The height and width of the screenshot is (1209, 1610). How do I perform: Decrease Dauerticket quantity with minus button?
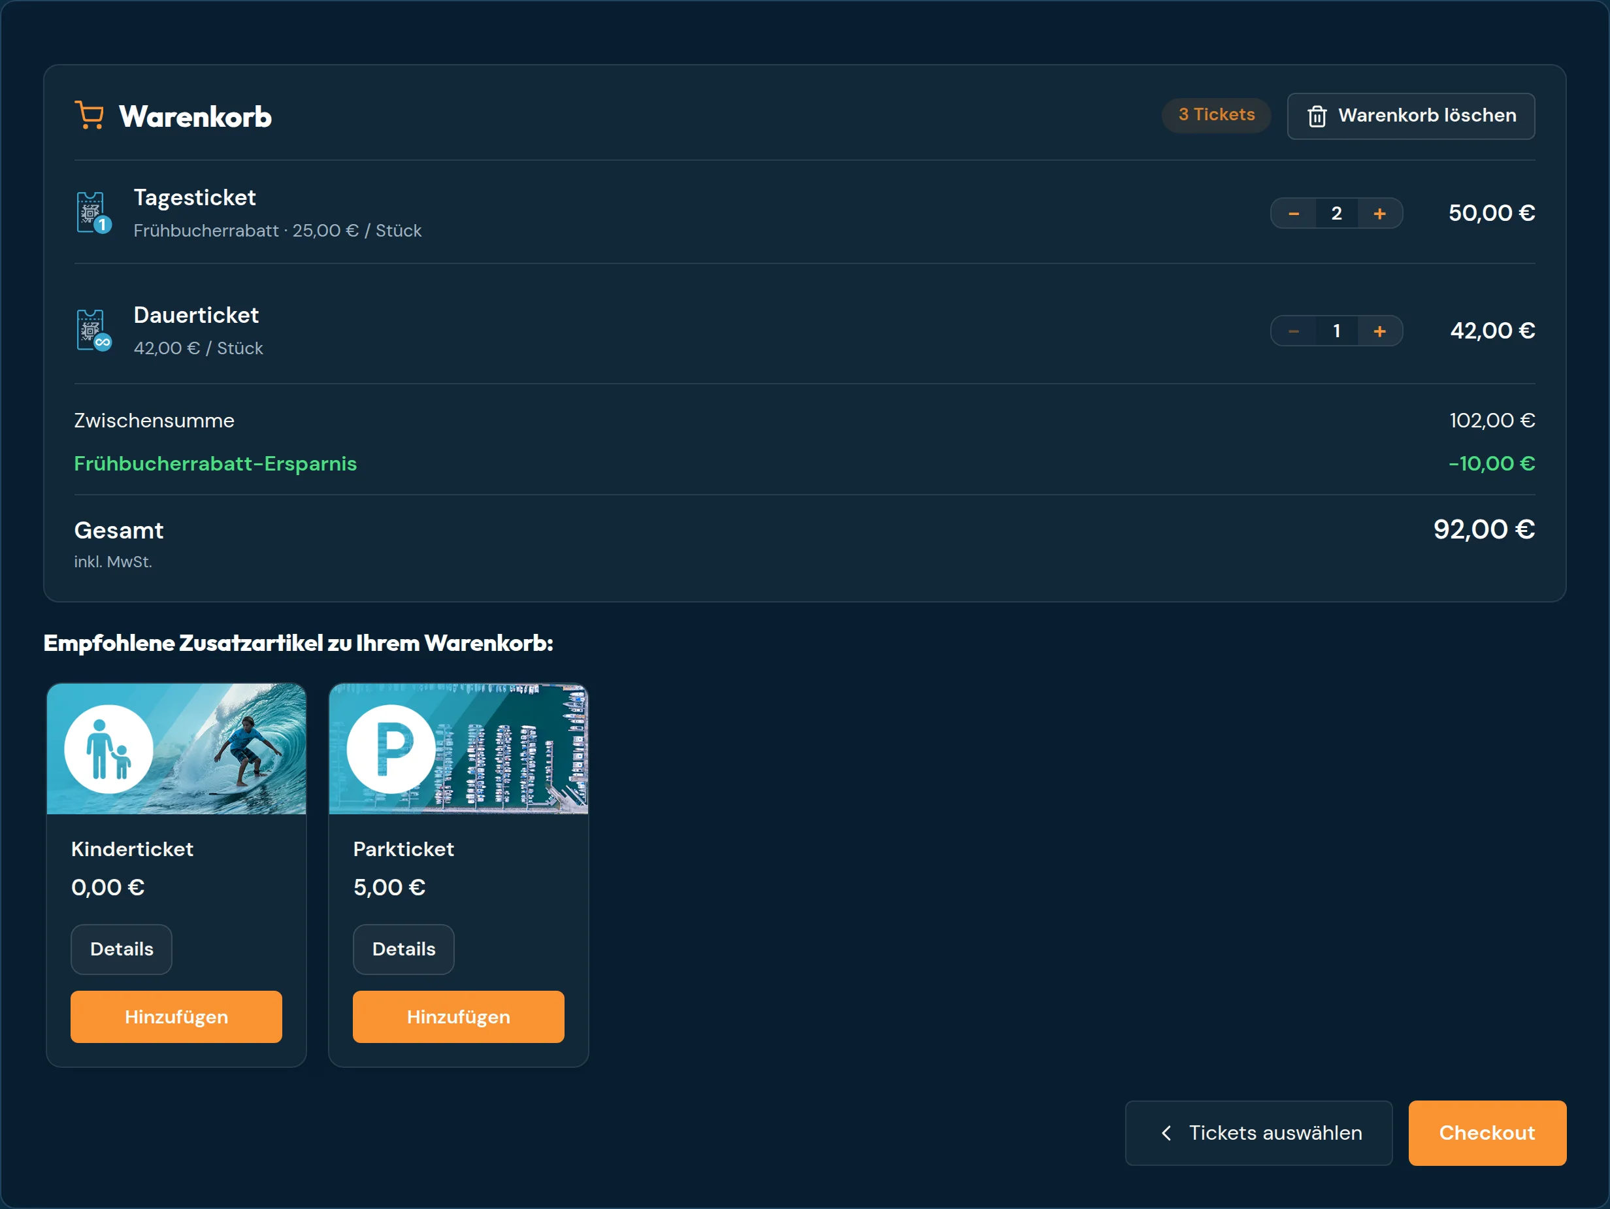pos(1293,331)
